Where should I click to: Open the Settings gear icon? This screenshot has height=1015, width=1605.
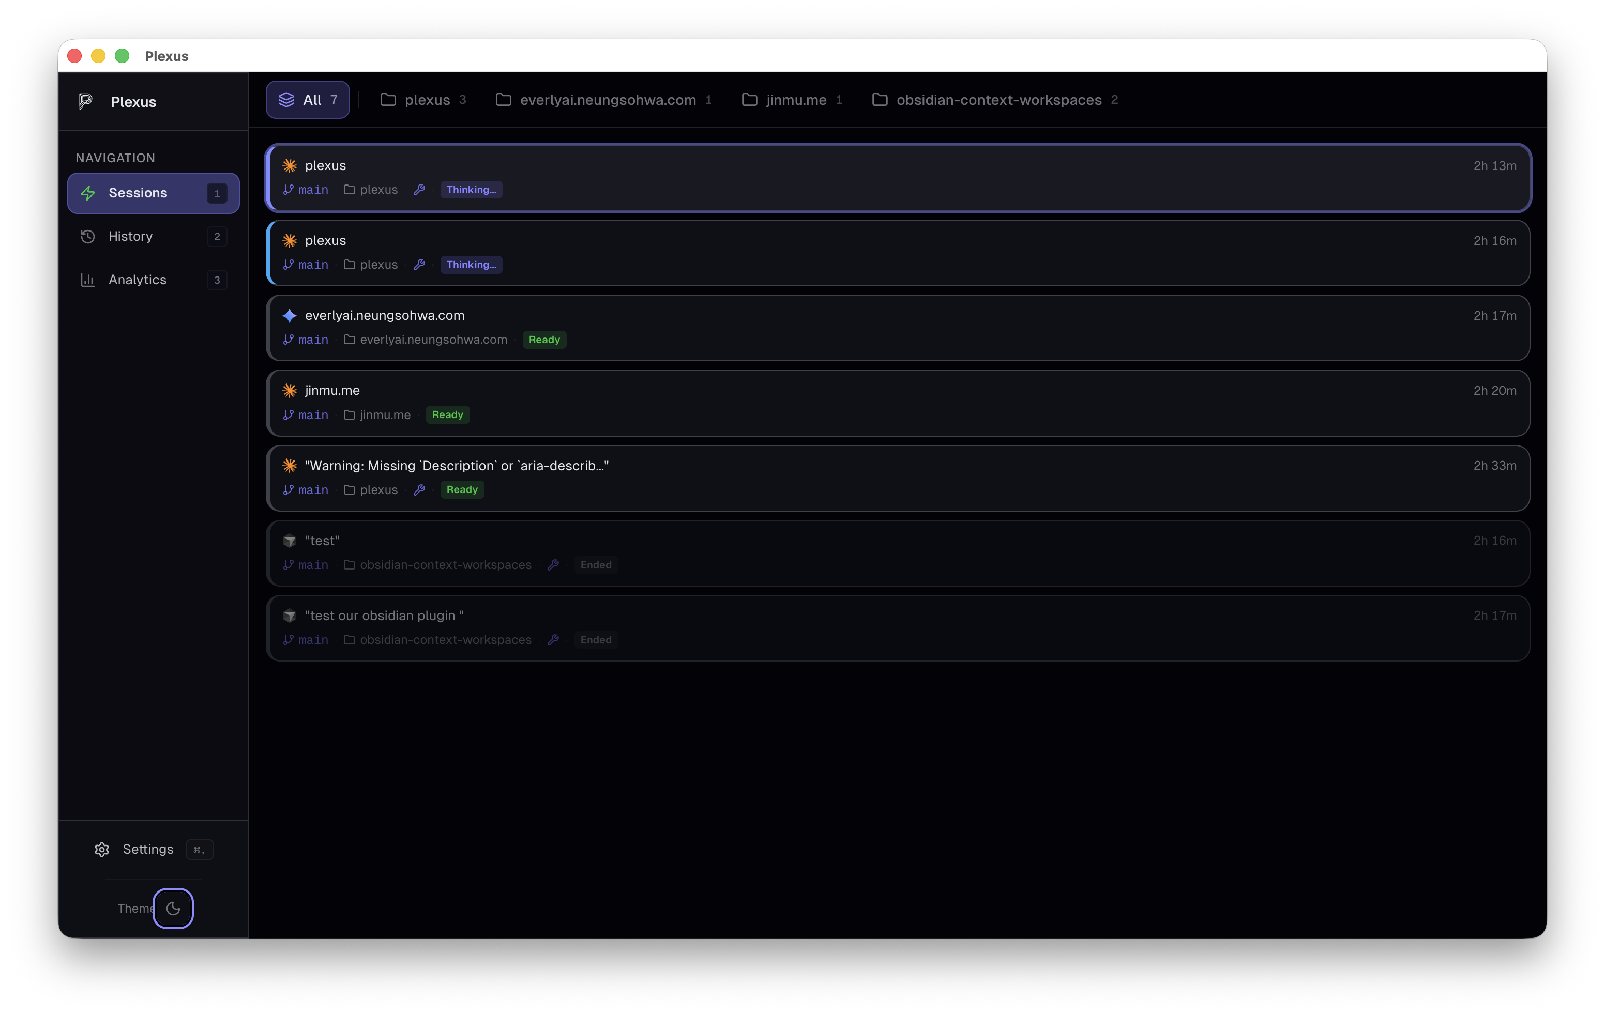pyautogui.click(x=101, y=850)
